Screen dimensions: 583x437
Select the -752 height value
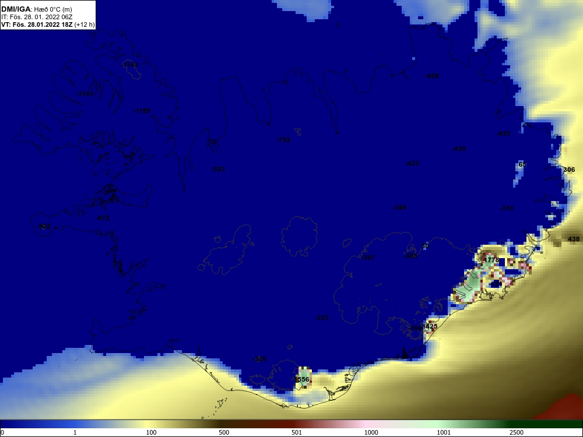283,140
